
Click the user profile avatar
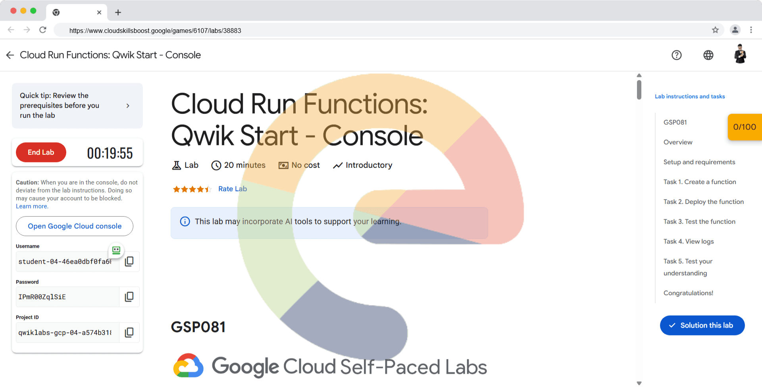pyautogui.click(x=740, y=54)
